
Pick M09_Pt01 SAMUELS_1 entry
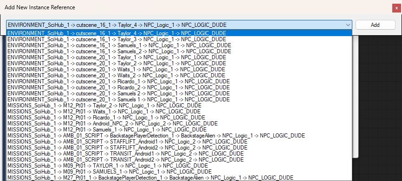pyautogui.click(x=179, y=172)
